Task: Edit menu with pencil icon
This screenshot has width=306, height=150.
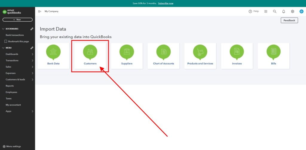Action: coord(32,48)
